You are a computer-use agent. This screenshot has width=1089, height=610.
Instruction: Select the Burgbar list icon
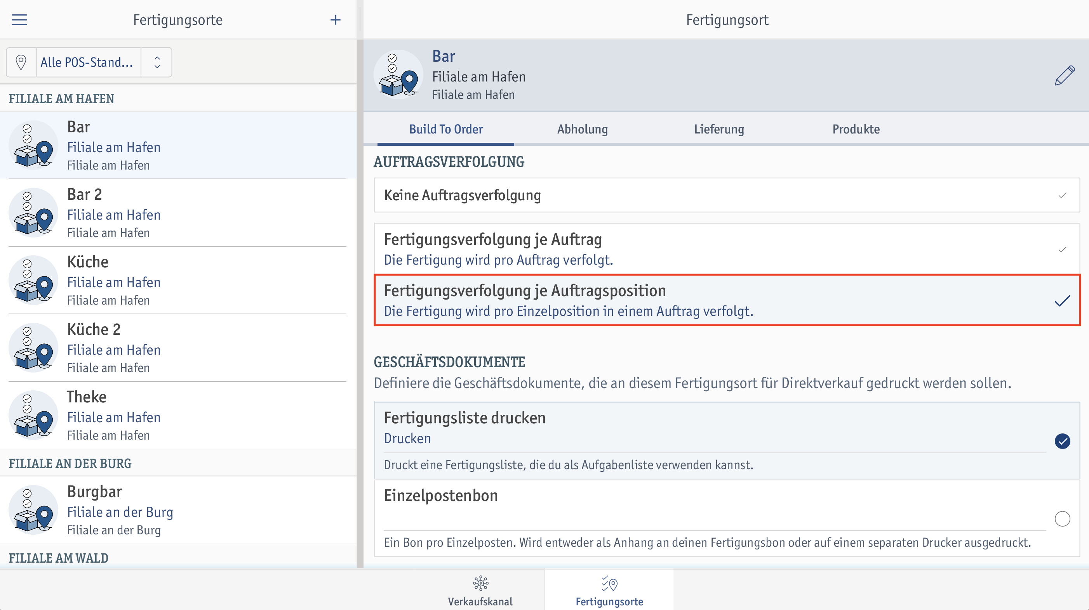(33, 510)
